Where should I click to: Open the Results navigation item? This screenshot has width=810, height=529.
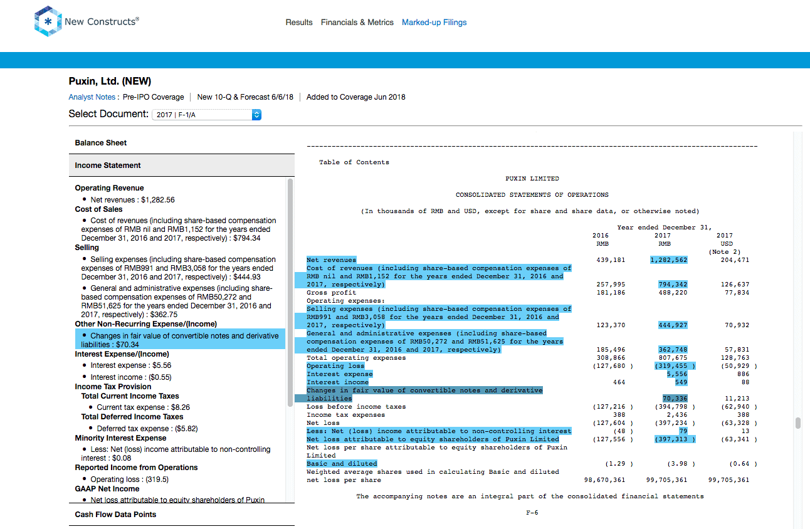click(299, 23)
